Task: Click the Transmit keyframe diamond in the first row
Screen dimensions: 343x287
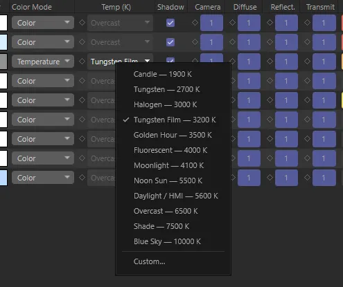Action: tap(307, 23)
